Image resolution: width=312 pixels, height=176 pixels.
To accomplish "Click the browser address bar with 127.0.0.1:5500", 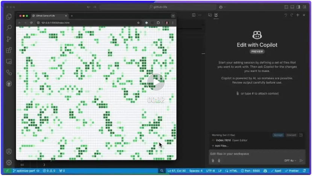I will [x=89, y=23].
